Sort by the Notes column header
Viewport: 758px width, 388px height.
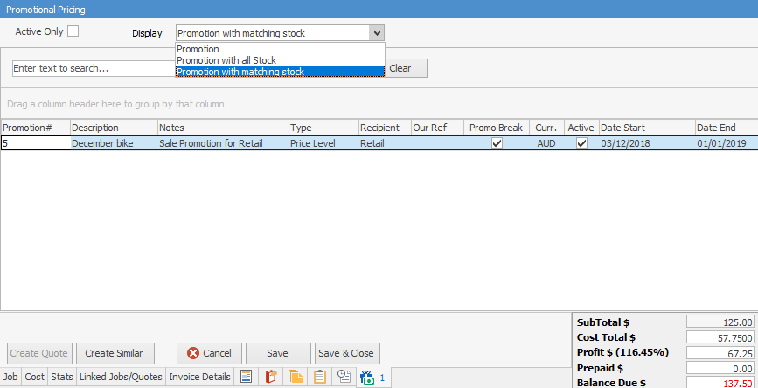point(223,128)
